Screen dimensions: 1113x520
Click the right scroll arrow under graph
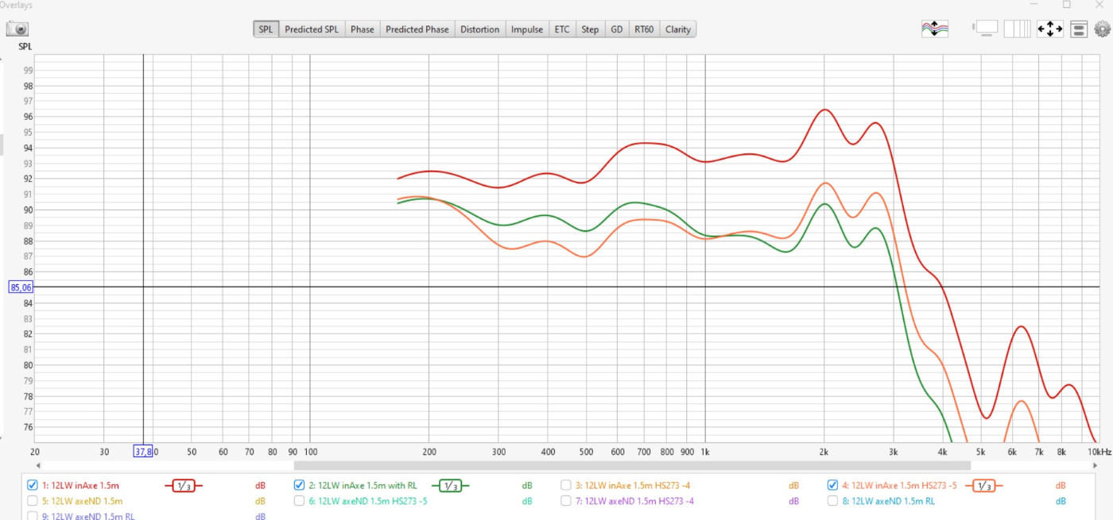tap(1095, 466)
